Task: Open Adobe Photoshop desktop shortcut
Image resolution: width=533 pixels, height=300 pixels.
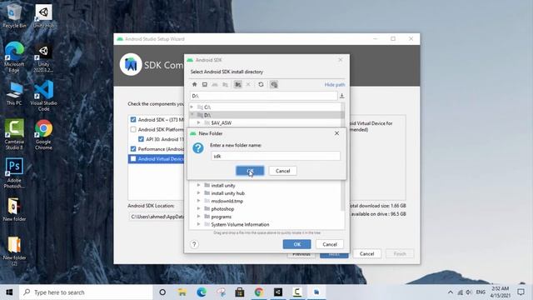Action: pos(14,173)
